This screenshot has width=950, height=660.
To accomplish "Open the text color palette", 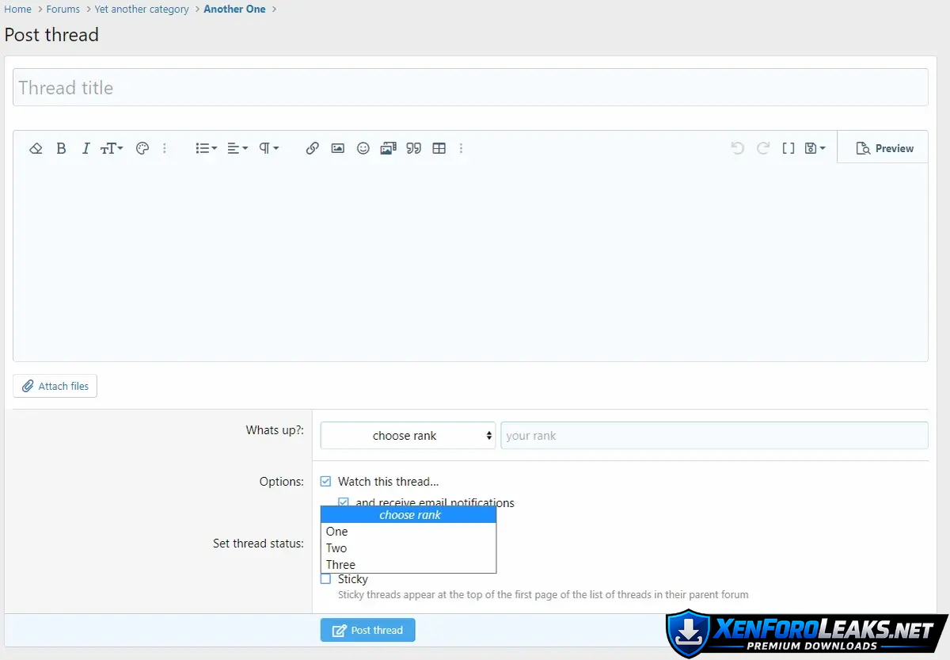I will coord(142,148).
